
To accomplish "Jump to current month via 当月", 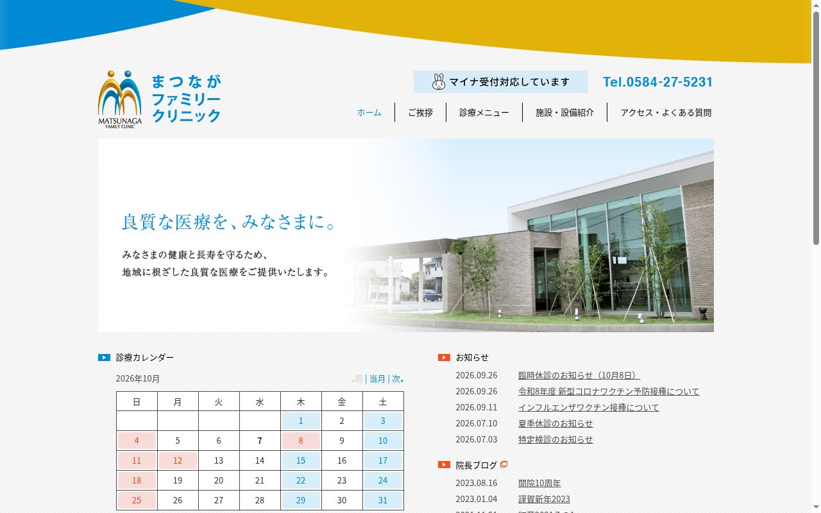I will [378, 379].
